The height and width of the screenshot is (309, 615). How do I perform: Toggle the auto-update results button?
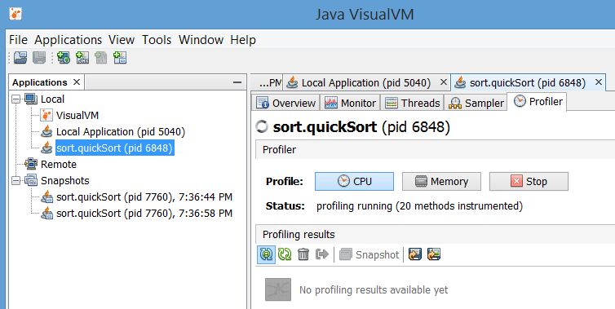(267, 254)
